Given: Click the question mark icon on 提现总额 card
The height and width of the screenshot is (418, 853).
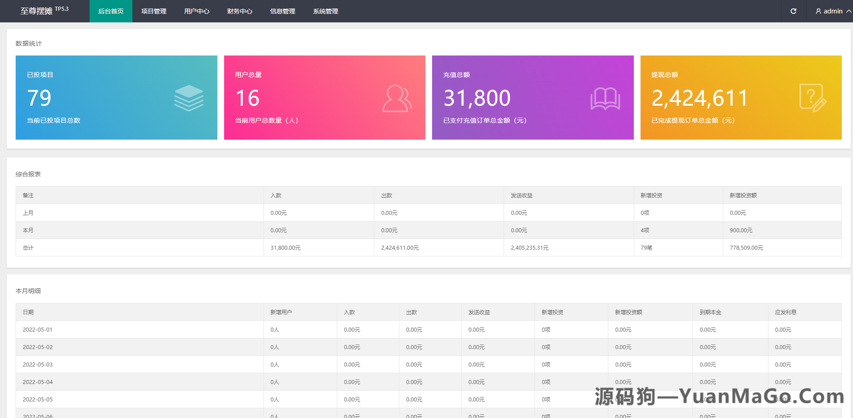Looking at the screenshot, I should tap(813, 98).
